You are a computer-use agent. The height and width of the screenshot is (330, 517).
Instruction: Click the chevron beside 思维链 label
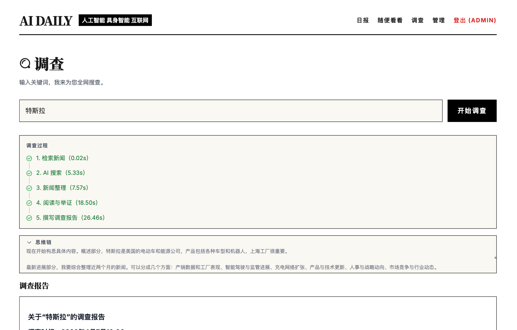(29, 242)
